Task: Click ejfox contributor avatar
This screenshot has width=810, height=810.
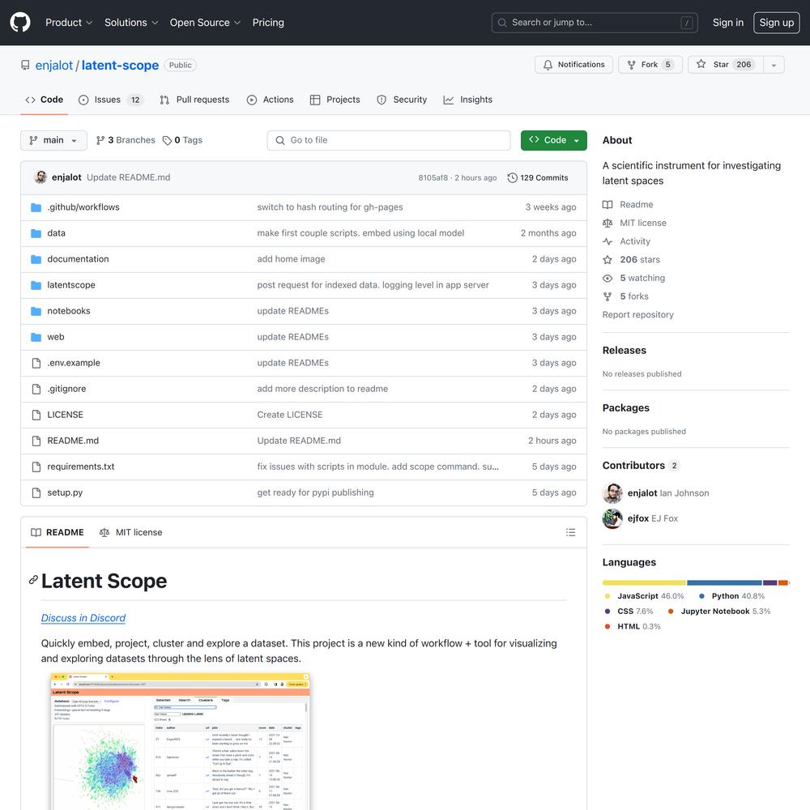Action: click(612, 518)
